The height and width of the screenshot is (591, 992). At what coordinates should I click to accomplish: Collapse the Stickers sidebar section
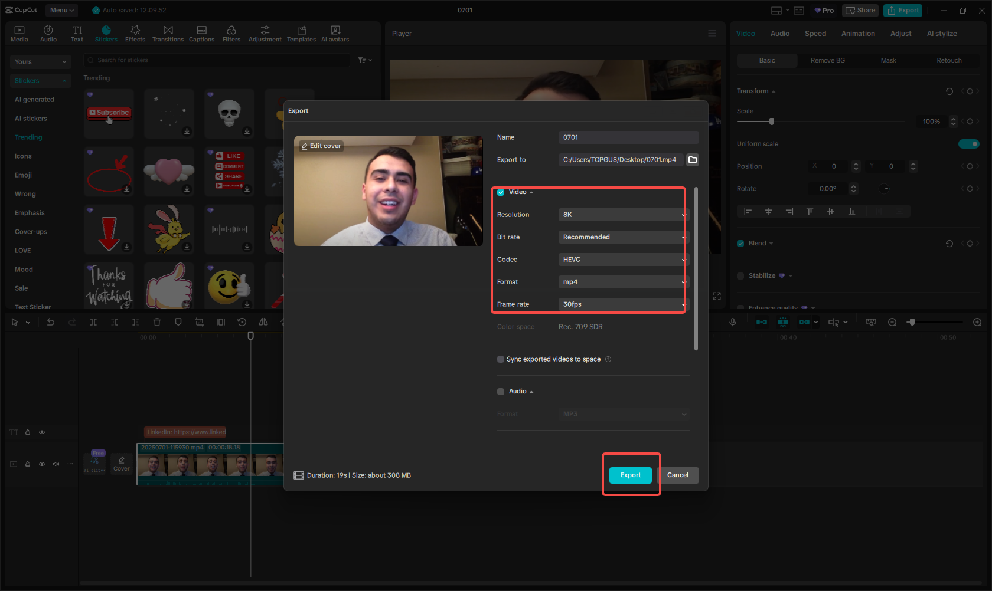41,81
